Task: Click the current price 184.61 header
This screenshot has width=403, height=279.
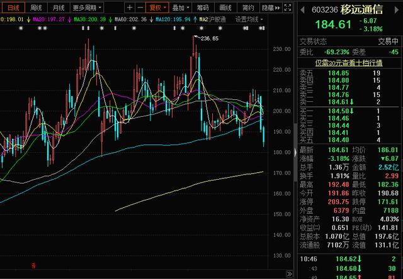Action: pos(333,25)
